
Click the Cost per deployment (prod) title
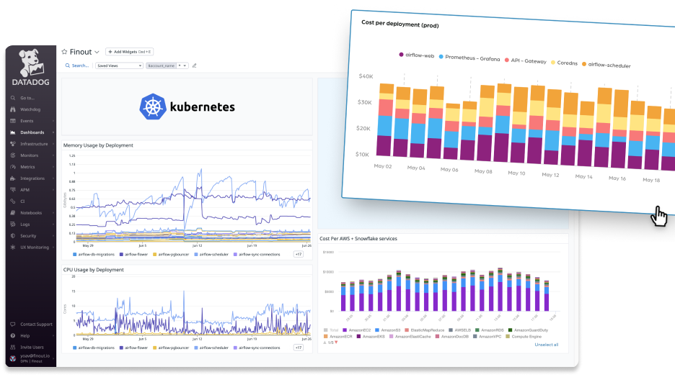point(400,24)
